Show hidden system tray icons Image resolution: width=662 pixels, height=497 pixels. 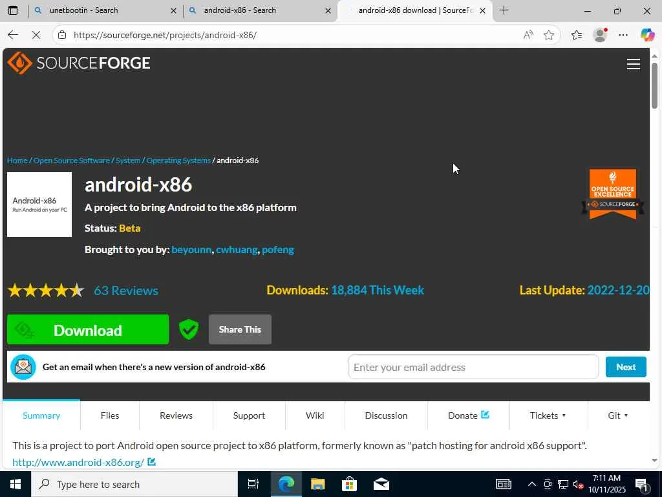point(532,484)
